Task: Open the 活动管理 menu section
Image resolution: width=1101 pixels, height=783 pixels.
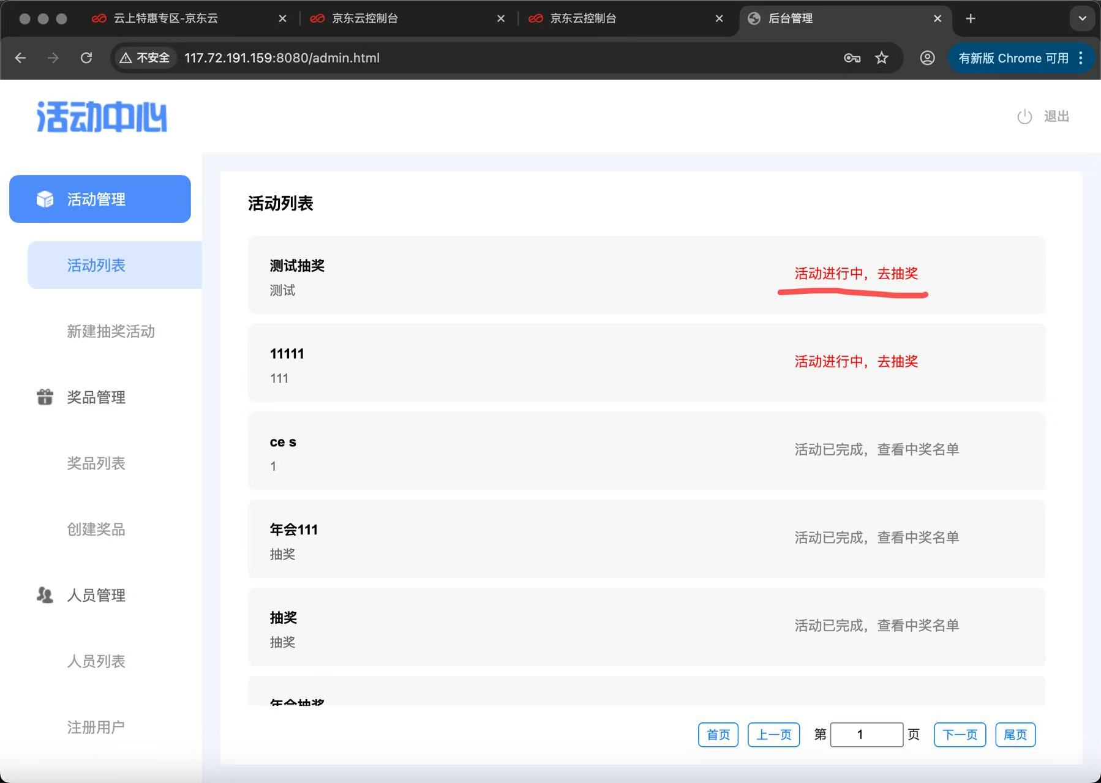Action: tap(100, 199)
